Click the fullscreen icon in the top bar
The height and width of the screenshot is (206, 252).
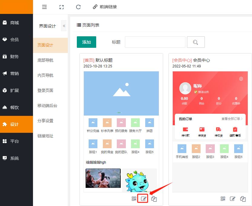[x=62, y=7]
